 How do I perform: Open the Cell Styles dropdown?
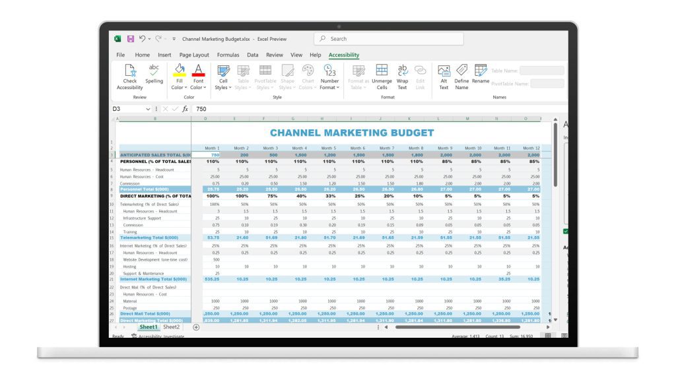[x=224, y=74]
